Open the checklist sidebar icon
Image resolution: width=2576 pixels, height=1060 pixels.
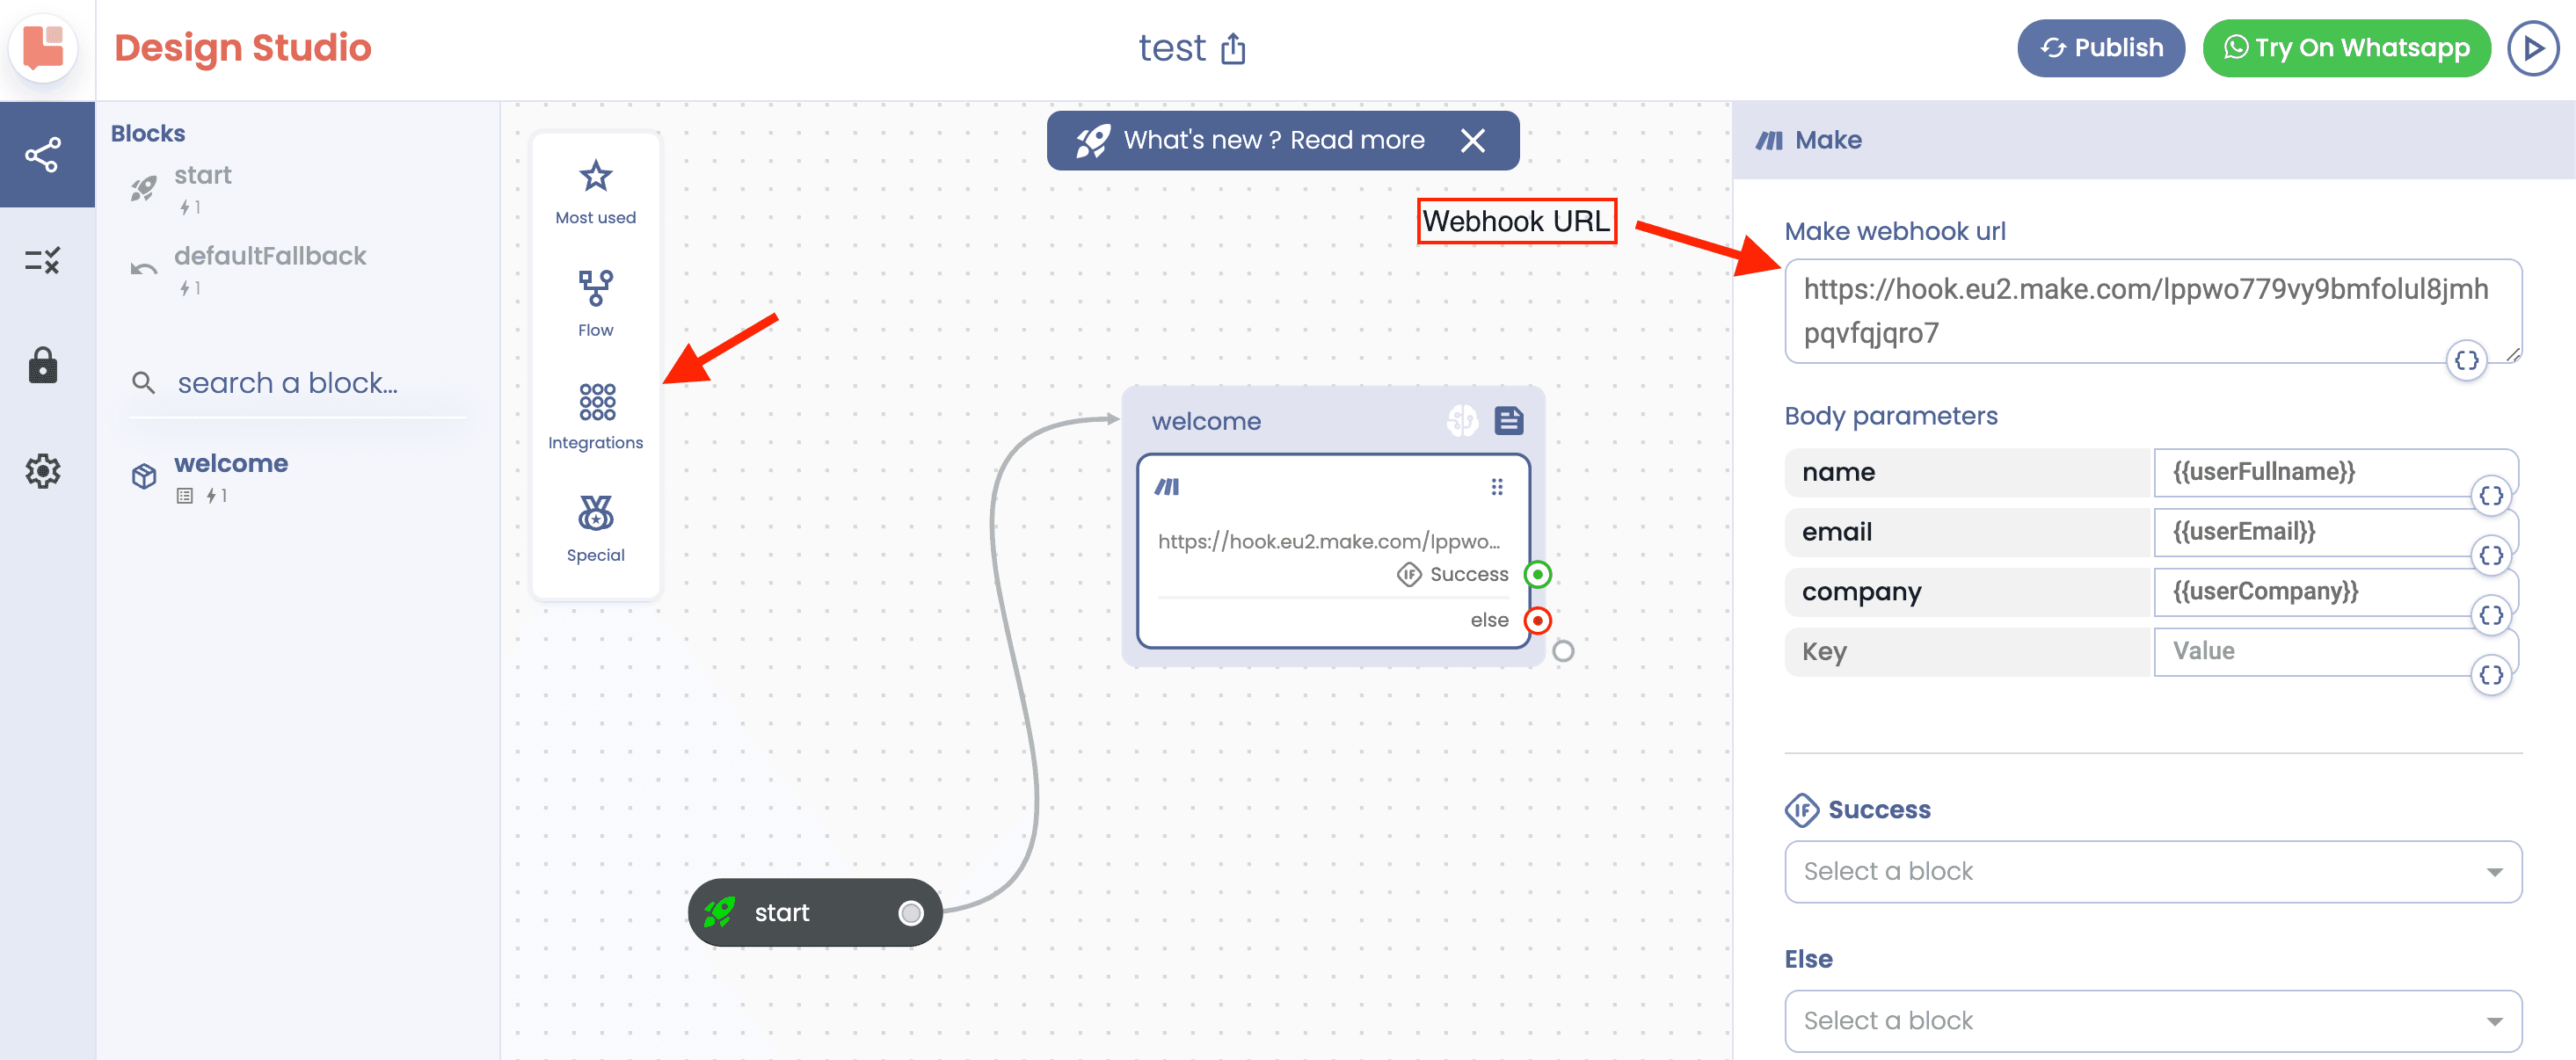point(43,261)
